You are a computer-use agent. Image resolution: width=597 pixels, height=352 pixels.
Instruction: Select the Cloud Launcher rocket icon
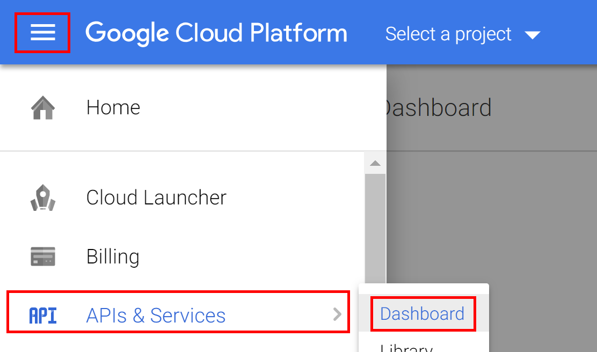pos(42,197)
